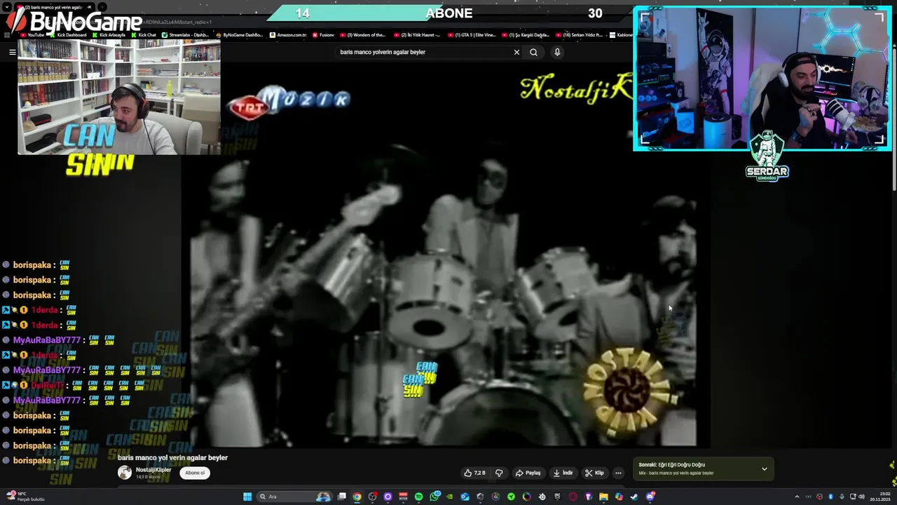Open SteelSeries app from the taskbar

click(x=542, y=497)
